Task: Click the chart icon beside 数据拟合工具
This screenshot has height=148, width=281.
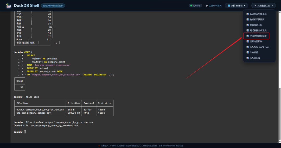Action: 248,25
